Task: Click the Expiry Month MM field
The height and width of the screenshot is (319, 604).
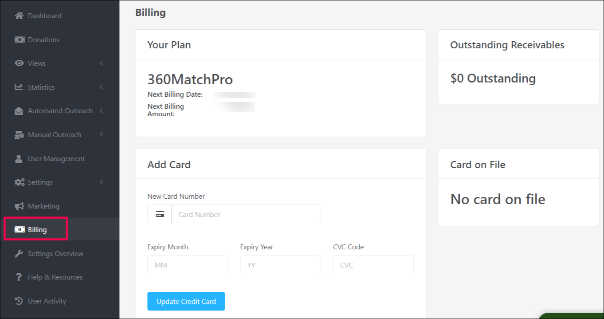Action: (188, 265)
